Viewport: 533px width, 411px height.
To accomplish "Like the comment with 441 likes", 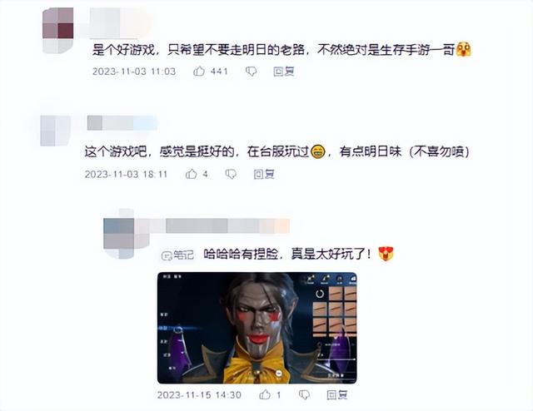I will (x=199, y=71).
